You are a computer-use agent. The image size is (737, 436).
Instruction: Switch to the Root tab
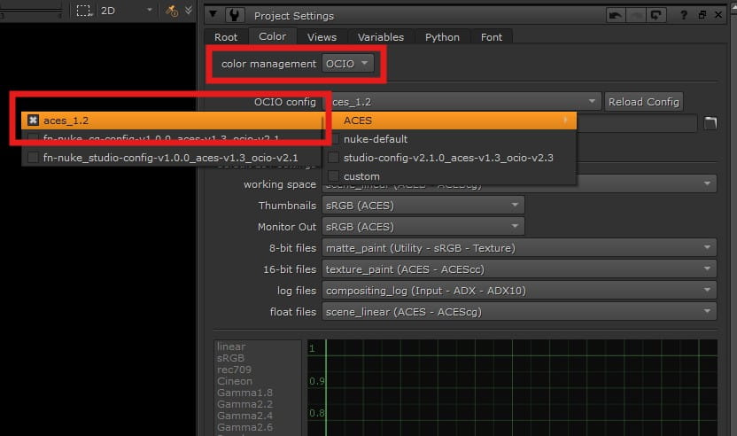tap(226, 37)
